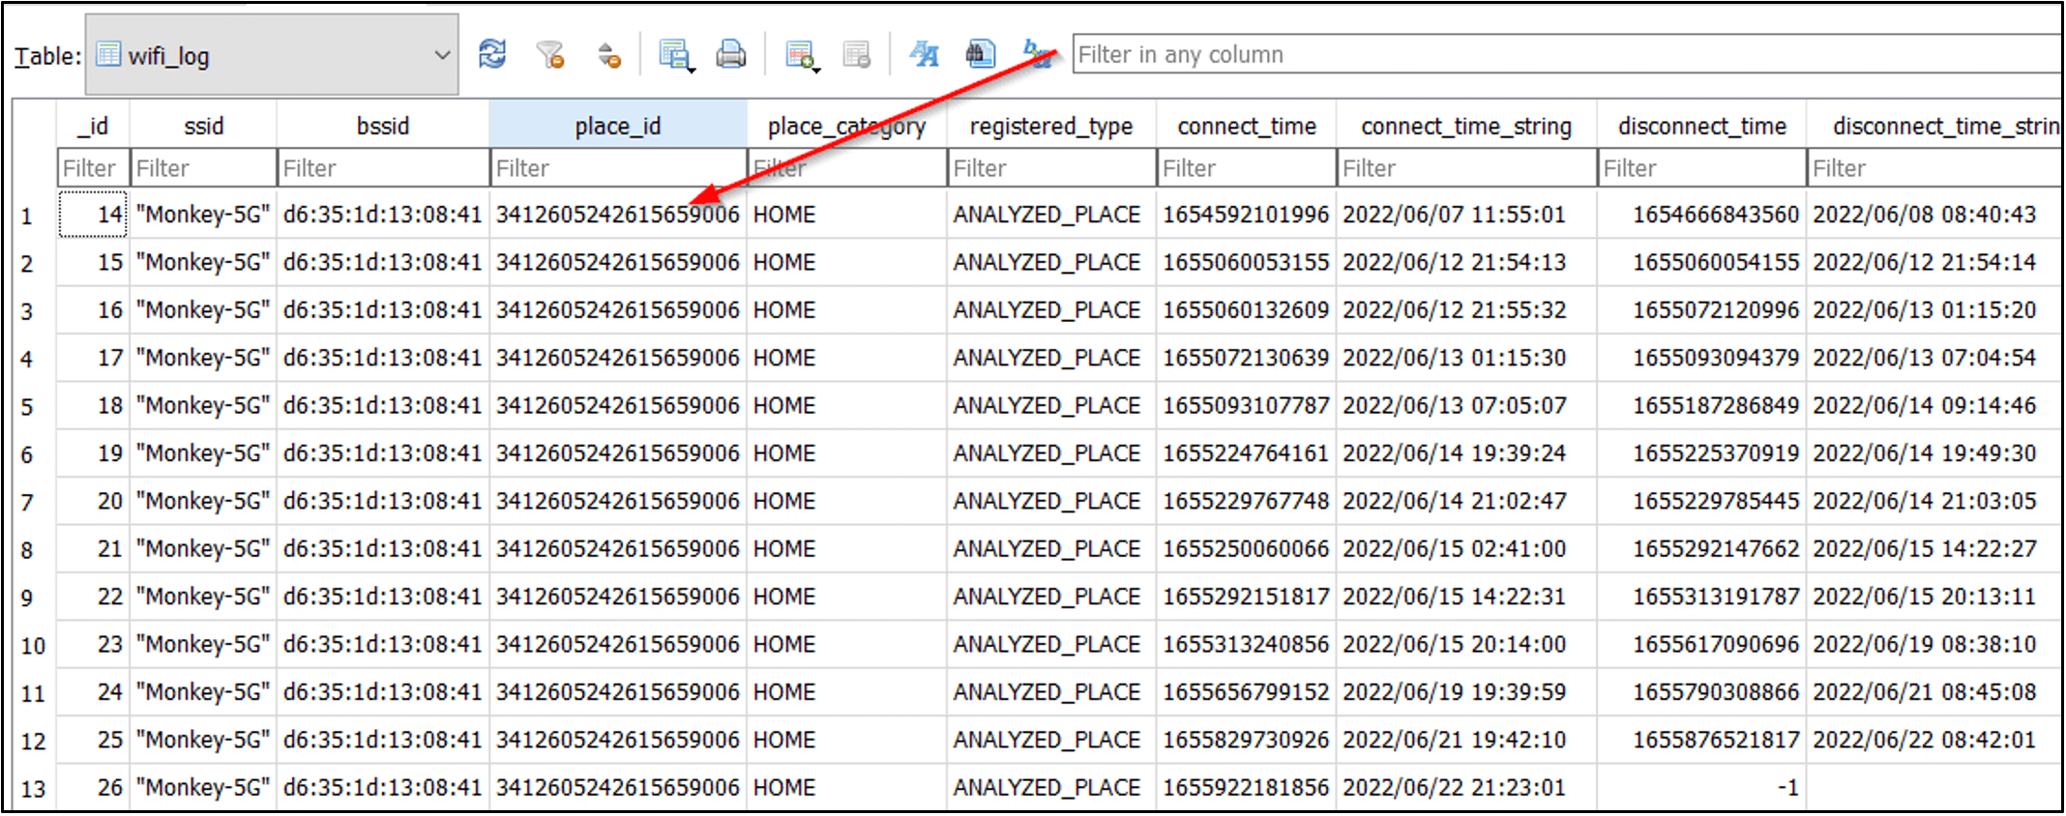The image size is (2066, 816).
Task: Click the delete record icon
Action: [x=856, y=55]
